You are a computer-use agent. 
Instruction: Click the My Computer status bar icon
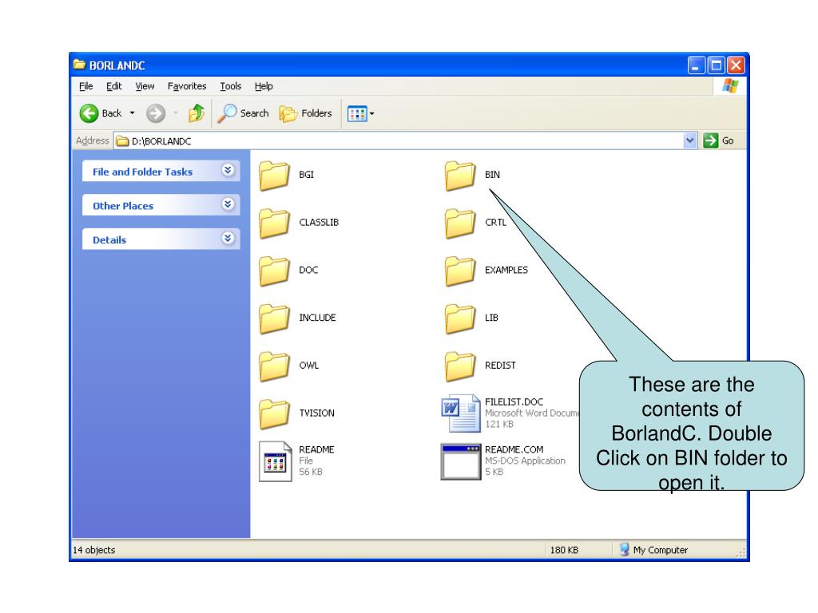coord(624,549)
